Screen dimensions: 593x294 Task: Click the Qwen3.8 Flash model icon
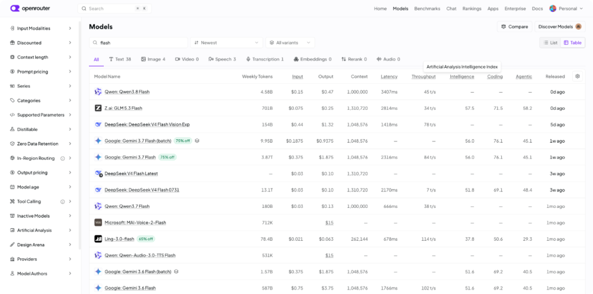click(98, 92)
